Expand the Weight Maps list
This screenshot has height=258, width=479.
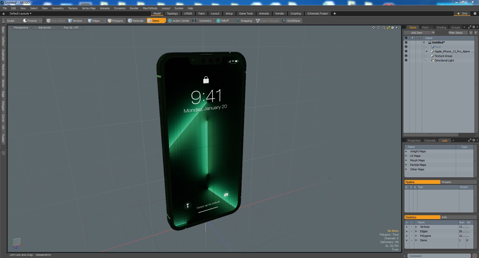click(x=406, y=151)
